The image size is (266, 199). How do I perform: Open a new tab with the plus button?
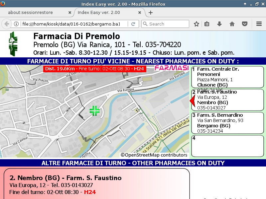pos(151,13)
